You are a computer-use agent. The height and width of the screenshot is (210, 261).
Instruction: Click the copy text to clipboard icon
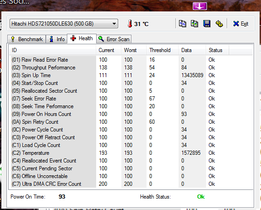pos(182,24)
